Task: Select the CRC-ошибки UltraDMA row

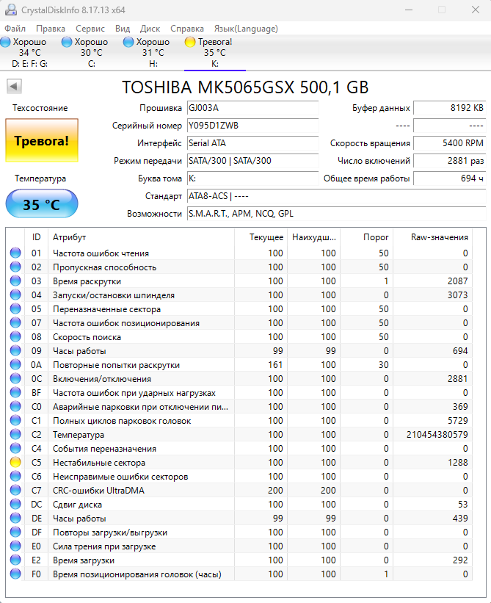Action: 239,491
